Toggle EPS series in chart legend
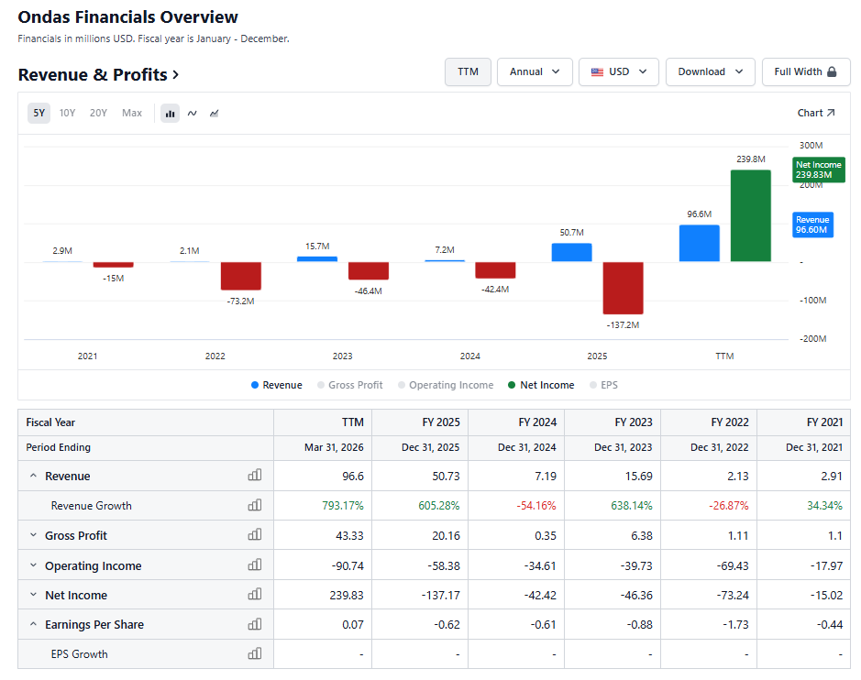 (603, 385)
